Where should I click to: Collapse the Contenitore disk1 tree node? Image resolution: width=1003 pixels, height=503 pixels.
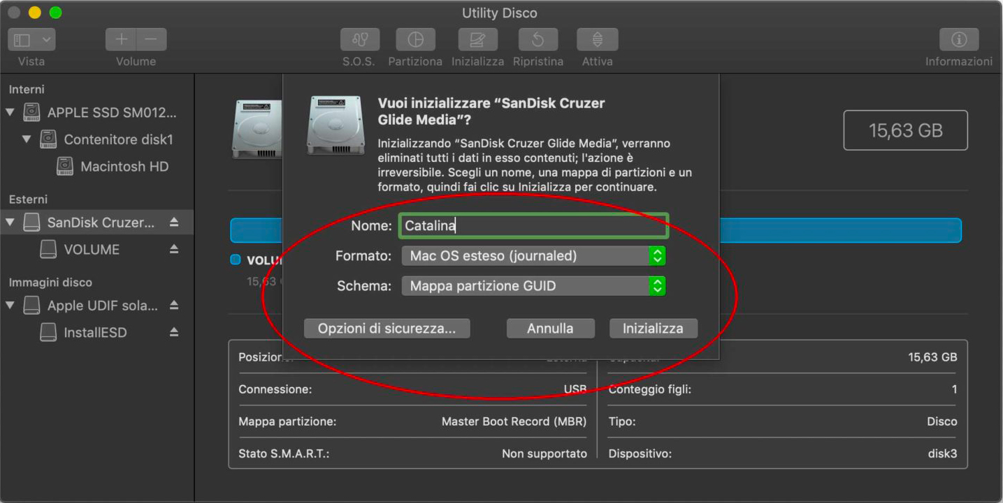[x=27, y=139]
